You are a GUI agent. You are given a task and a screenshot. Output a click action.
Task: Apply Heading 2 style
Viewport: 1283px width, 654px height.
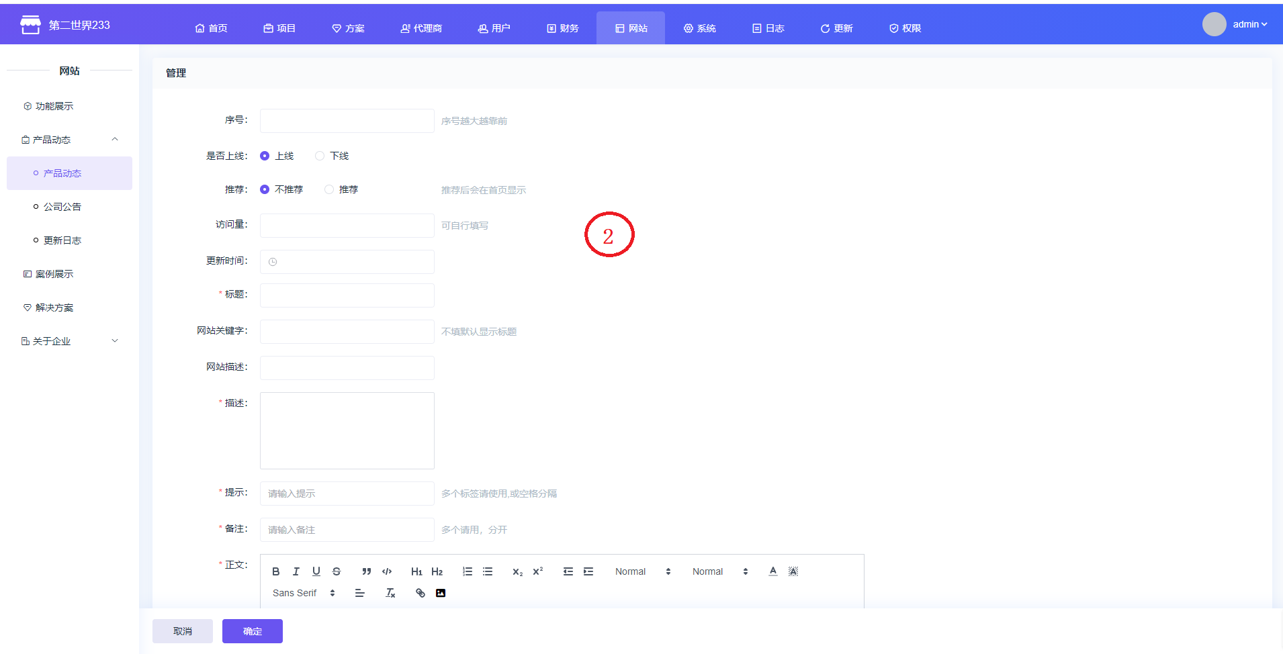(437, 571)
